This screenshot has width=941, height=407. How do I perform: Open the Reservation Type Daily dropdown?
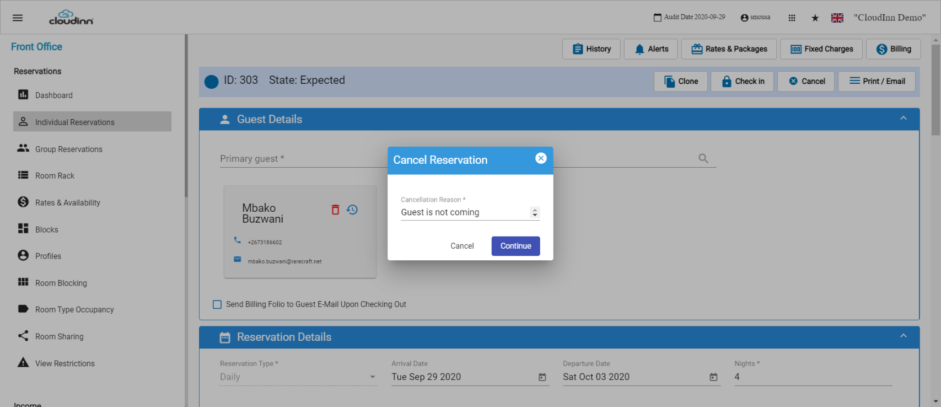298,377
